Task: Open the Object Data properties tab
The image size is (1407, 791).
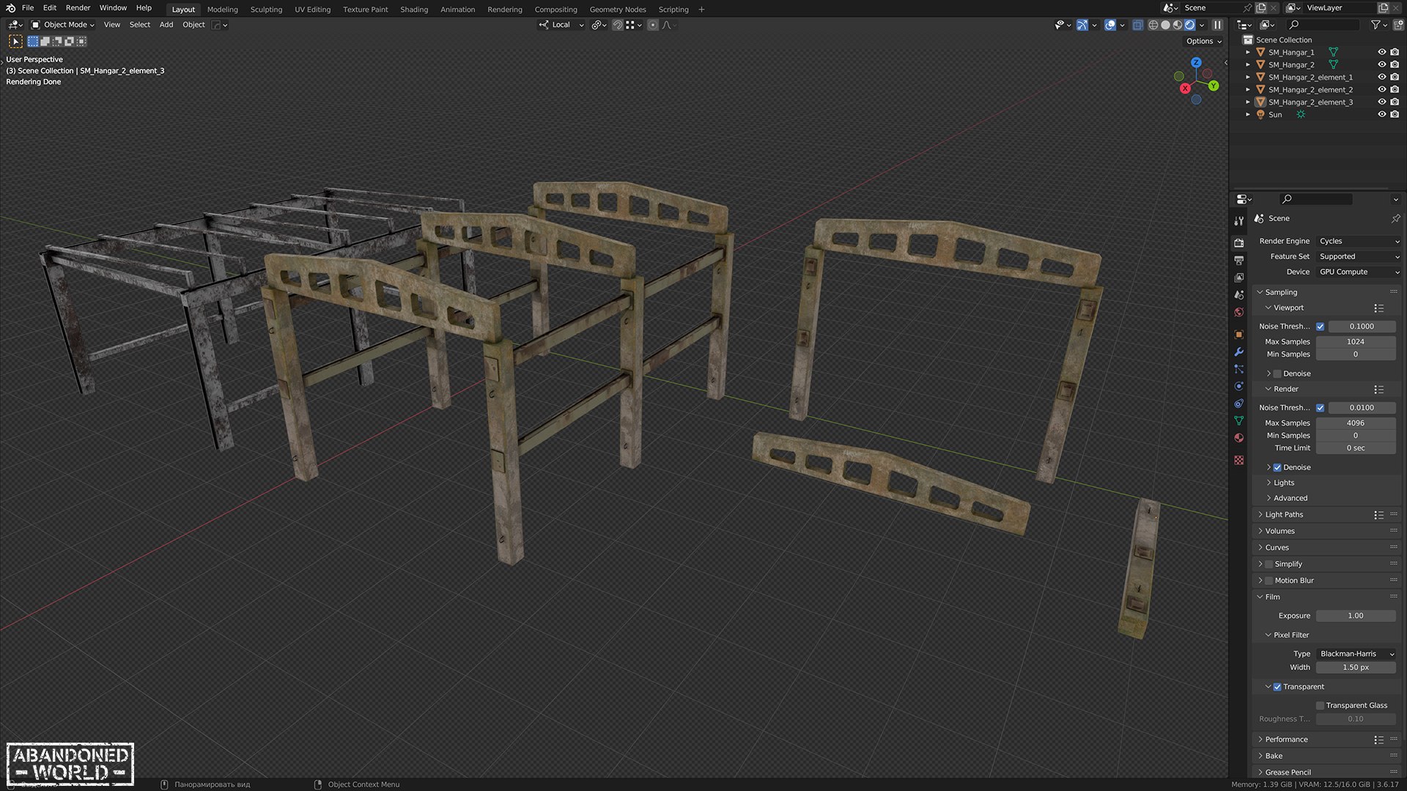Action: coord(1238,420)
